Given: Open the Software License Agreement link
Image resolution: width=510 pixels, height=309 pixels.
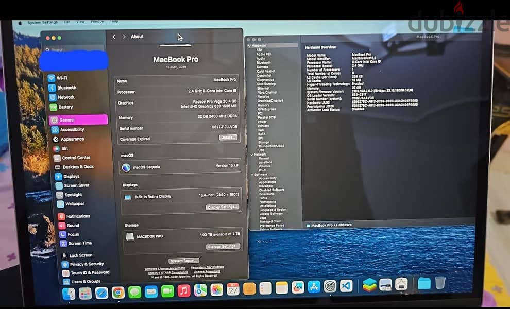Looking at the screenshot, I should [x=164, y=269].
